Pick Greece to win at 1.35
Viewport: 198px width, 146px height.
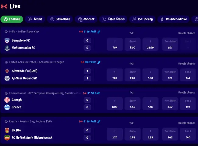(150, 104)
